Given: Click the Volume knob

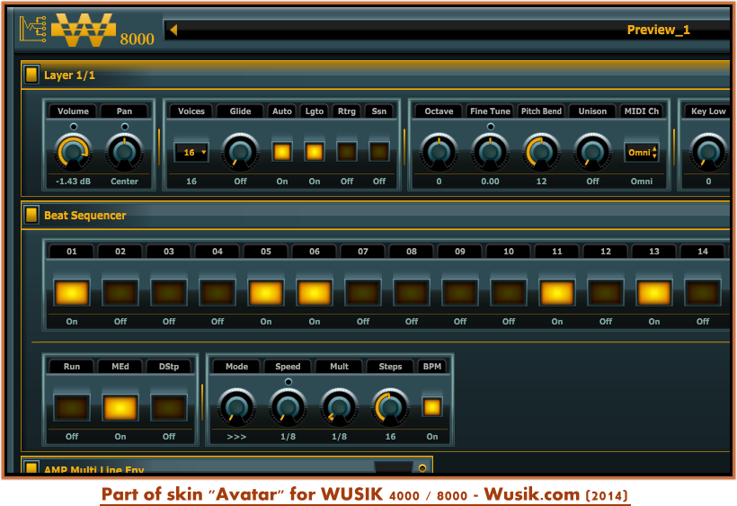Looking at the screenshot, I should click(x=74, y=152).
